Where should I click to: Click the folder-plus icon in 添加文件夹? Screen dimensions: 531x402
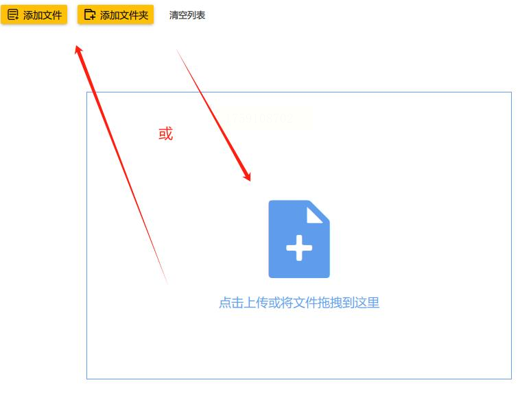point(90,15)
